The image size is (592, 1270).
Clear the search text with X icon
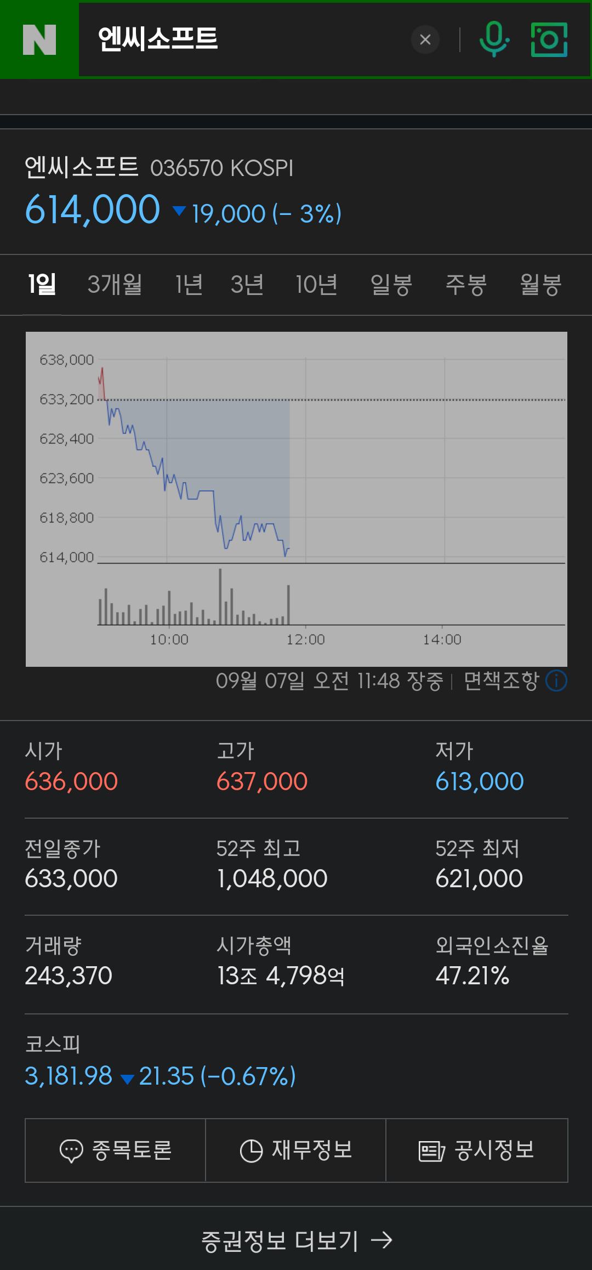pyautogui.click(x=425, y=39)
